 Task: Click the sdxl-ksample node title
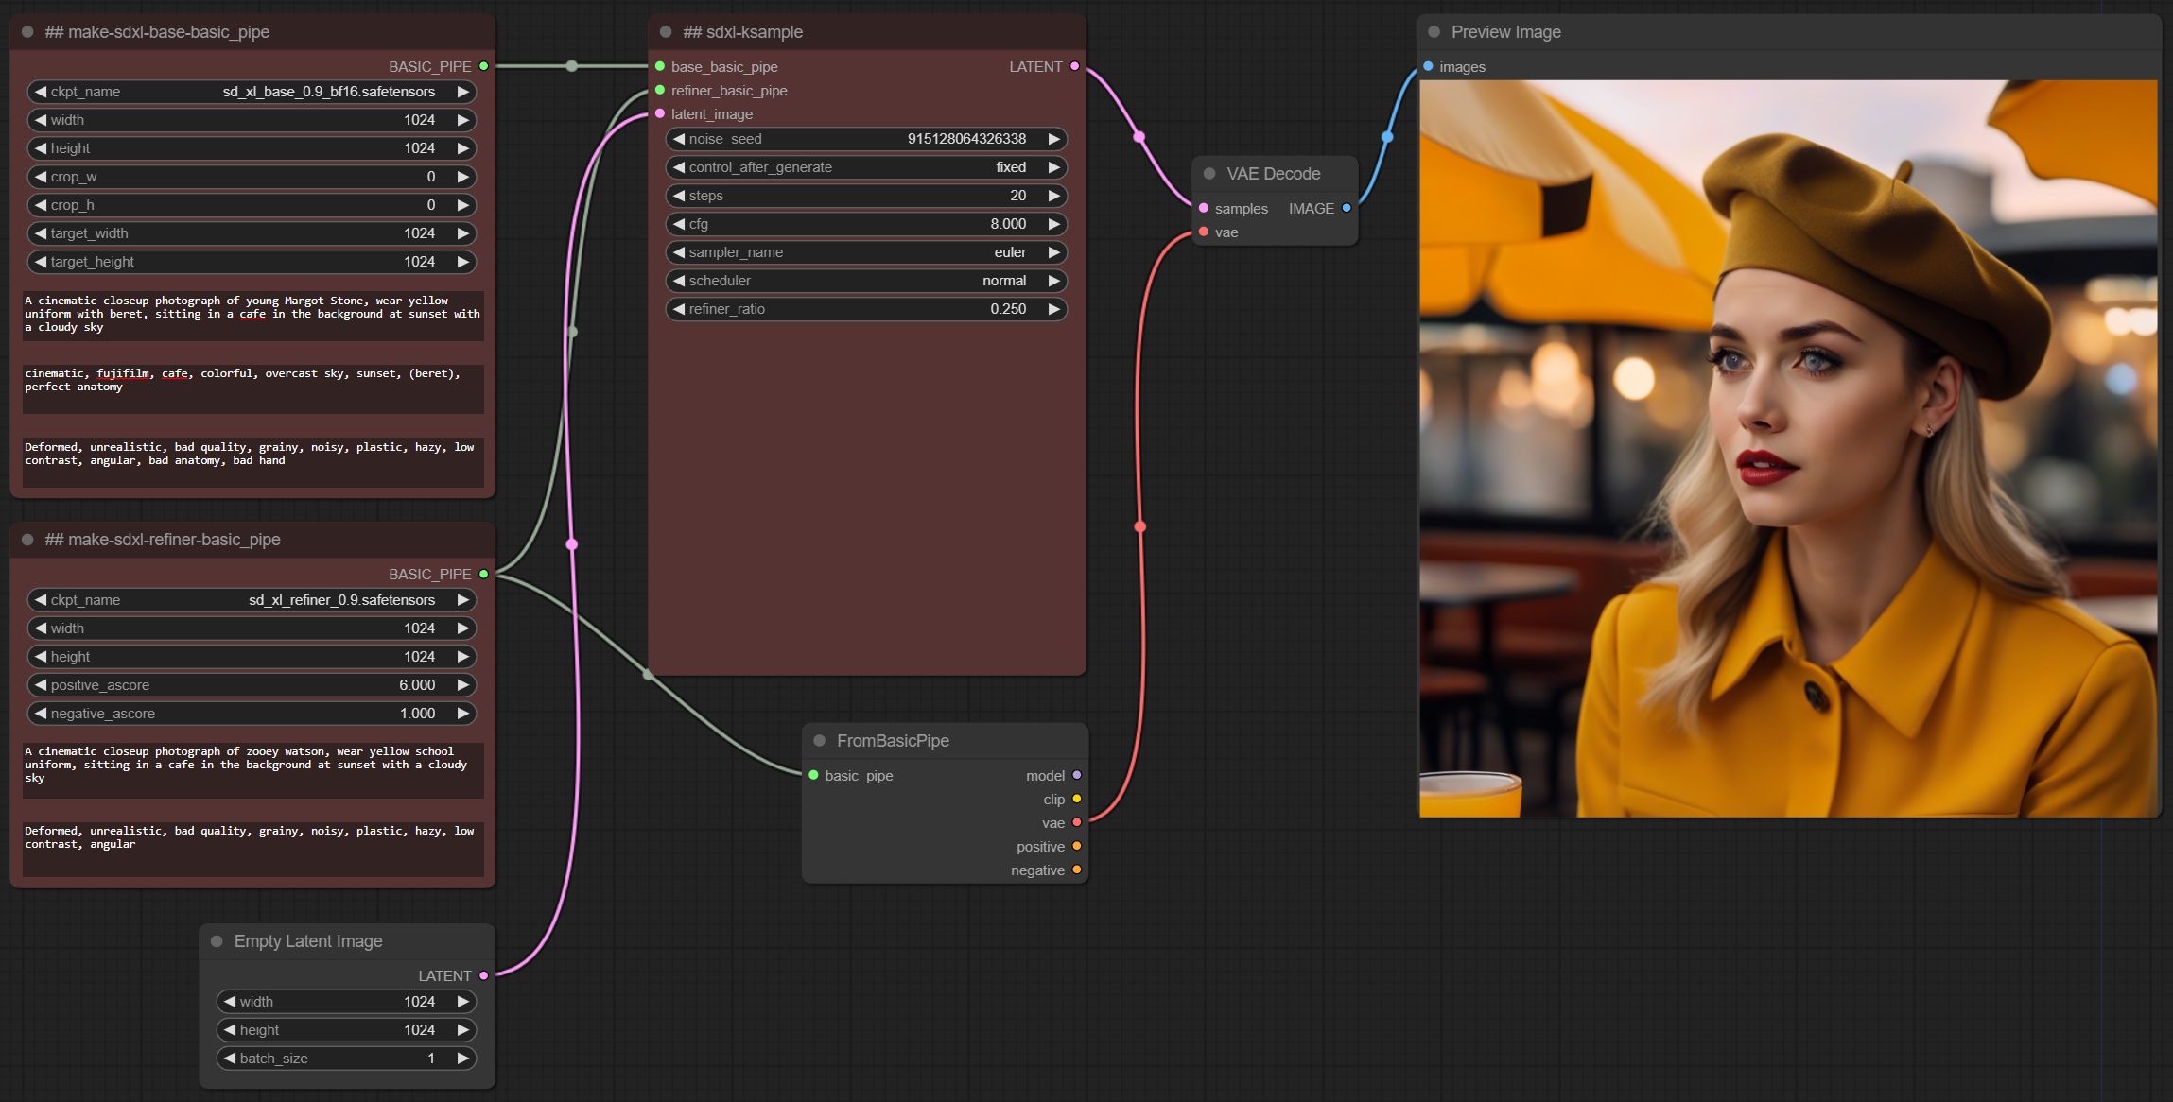742,32
